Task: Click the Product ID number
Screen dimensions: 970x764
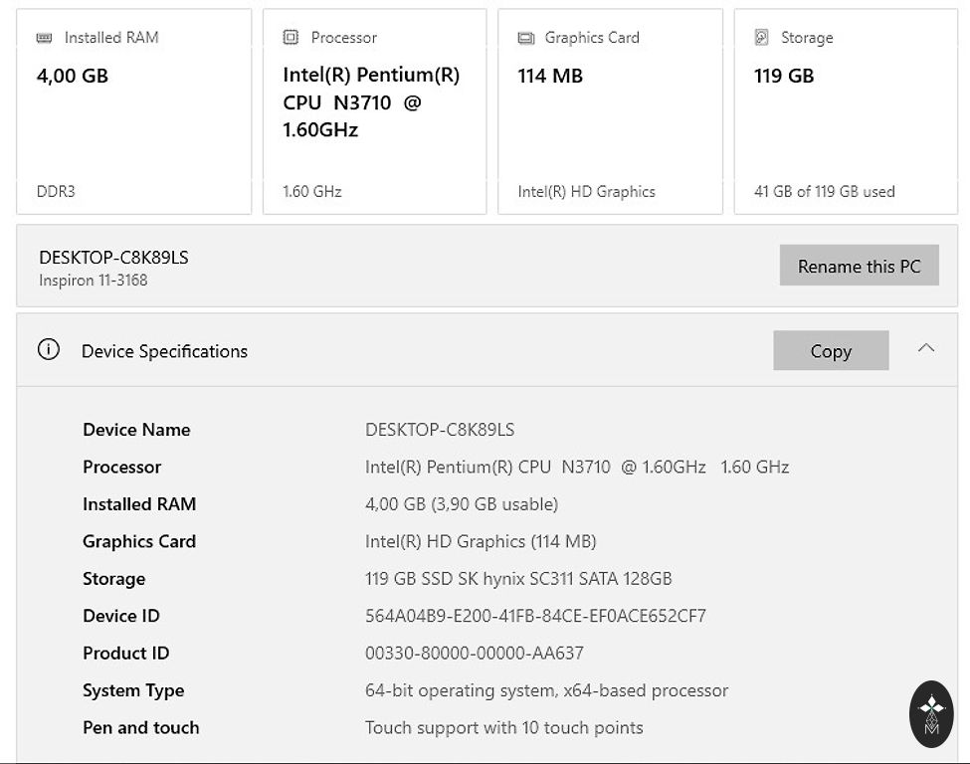Action: [x=474, y=654]
